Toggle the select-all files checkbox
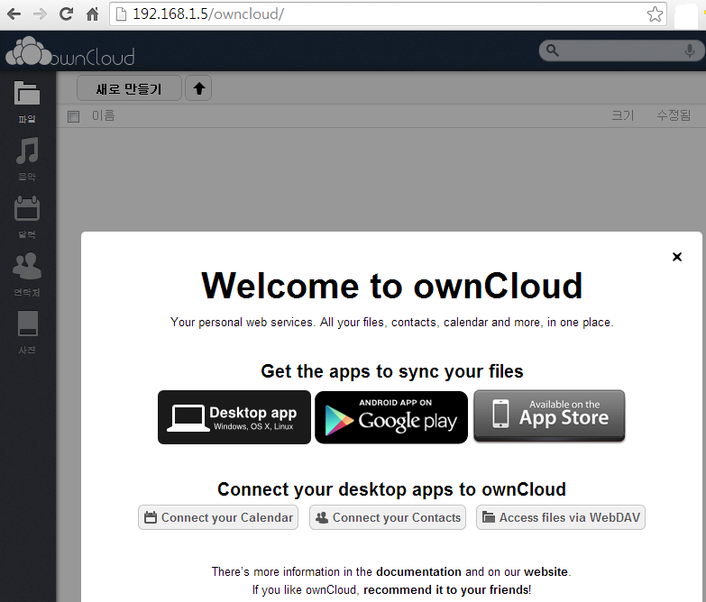 tap(74, 116)
